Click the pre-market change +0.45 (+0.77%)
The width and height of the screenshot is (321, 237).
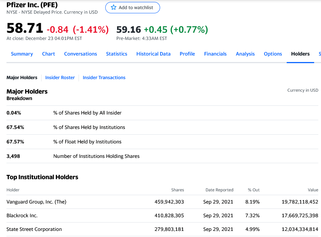[x=176, y=30]
